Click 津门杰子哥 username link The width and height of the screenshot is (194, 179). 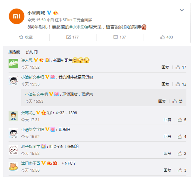pos(31,163)
